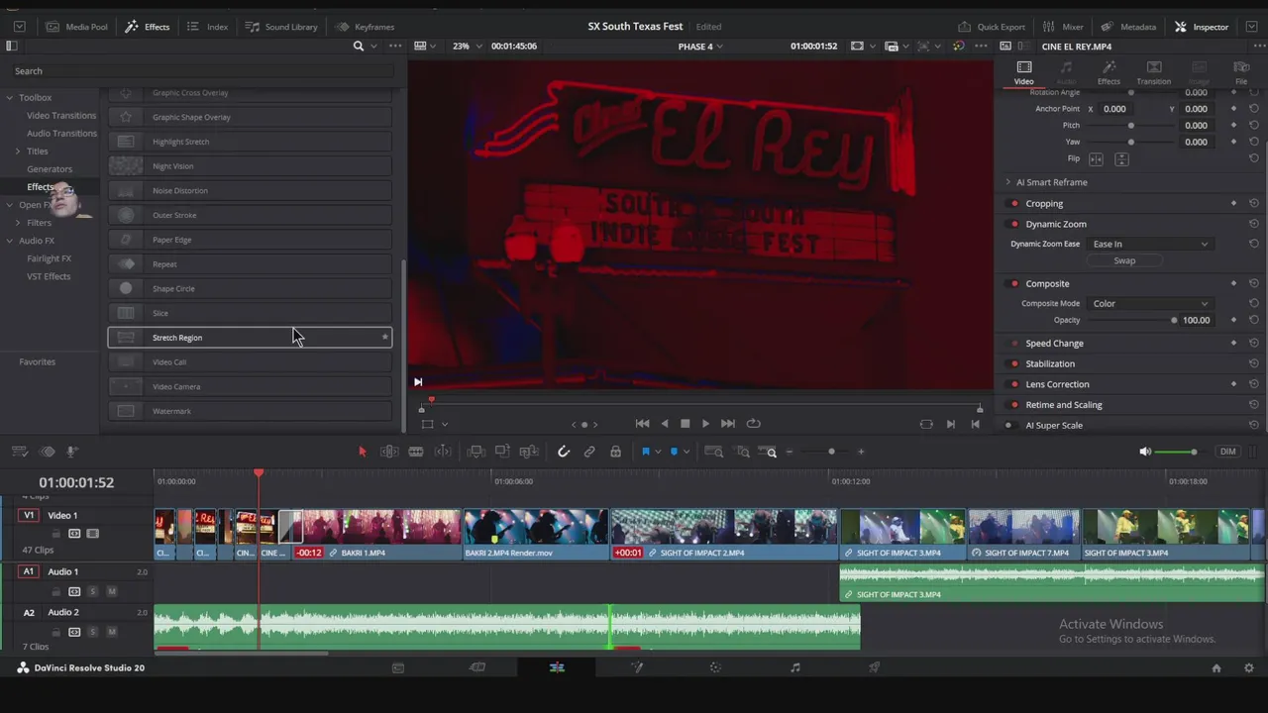This screenshot has height=713, width=1268.
Task: Open the Composite Mode dropdown
Action: [x=1149, y=304]
